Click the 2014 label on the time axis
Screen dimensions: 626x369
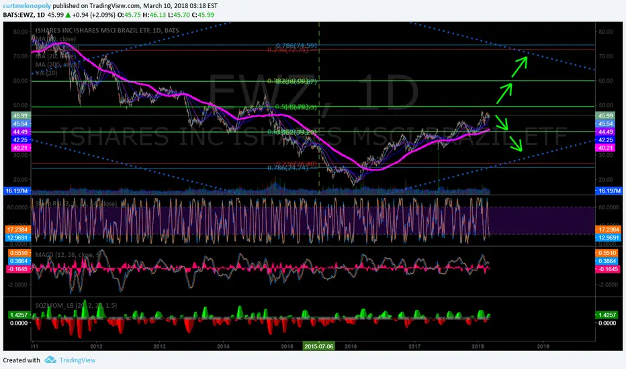tap(223, 346)
